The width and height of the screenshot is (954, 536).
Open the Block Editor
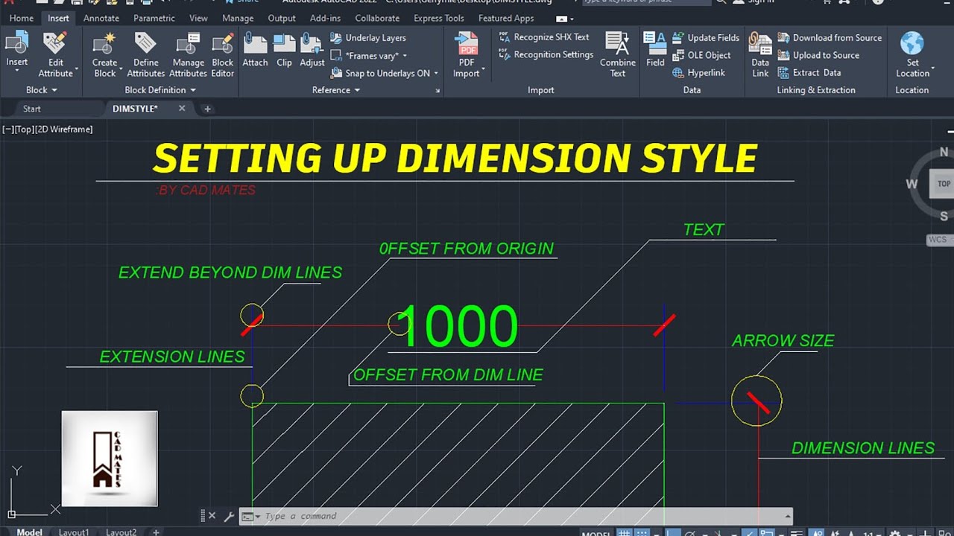point(222,55)
